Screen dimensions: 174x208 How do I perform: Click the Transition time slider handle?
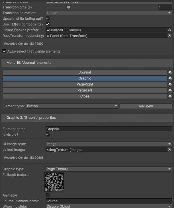69,7
